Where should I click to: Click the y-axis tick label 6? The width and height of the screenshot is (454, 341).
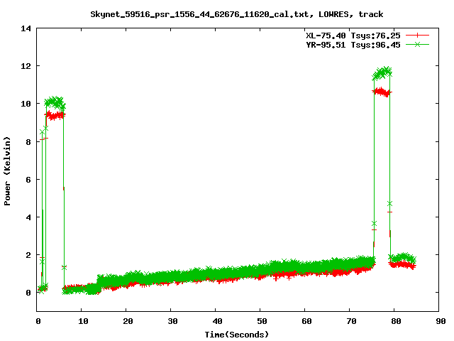(x=28, y=180)
